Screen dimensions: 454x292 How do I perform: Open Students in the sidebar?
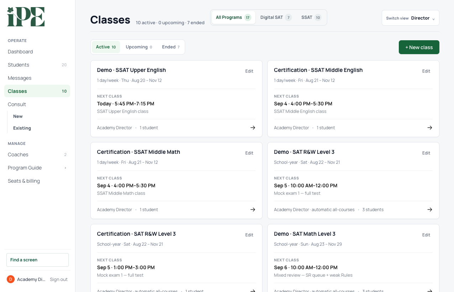click(x=37, y=65)
